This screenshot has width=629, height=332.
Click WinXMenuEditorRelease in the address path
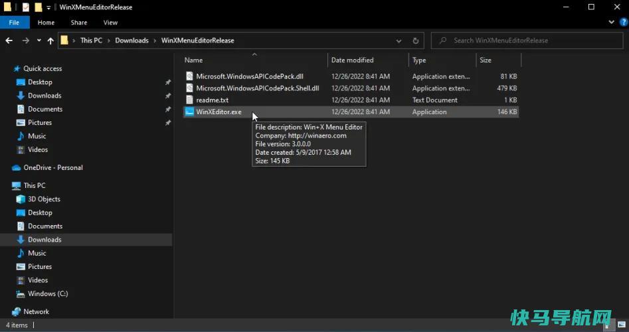click(x=197, y=41)
